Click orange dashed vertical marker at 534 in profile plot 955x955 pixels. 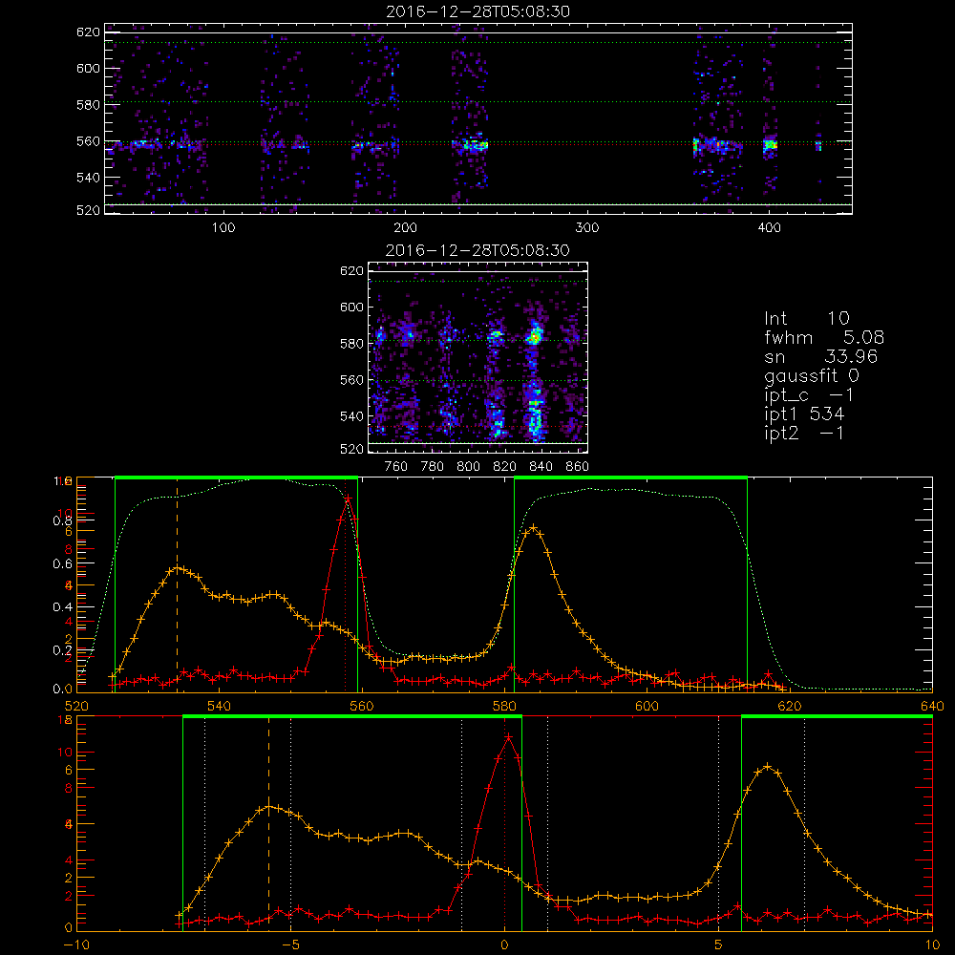(178, 584)
